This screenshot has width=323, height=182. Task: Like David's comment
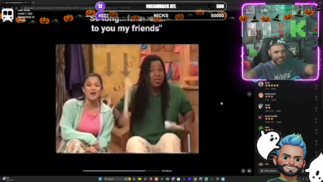(316, 108)
